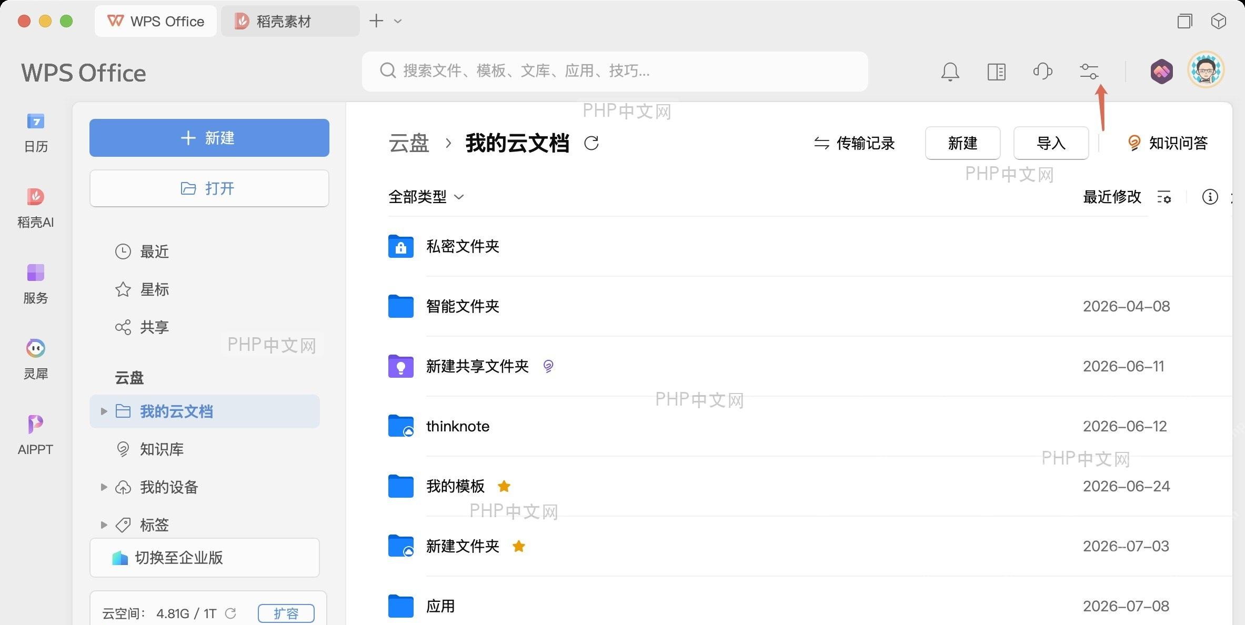Click the split-panel layout icon in header
This screenshot has height=625, width=1245.
996,72
